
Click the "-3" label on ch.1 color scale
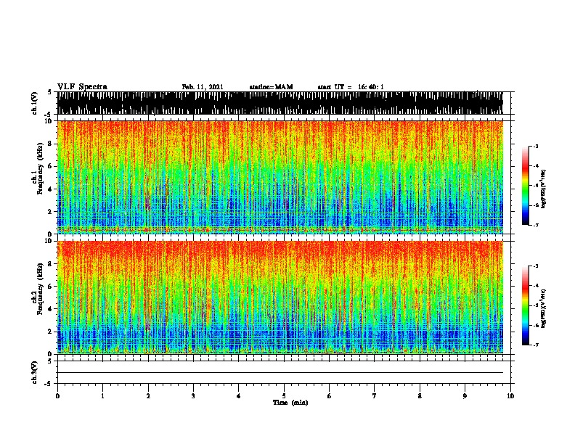535,146
